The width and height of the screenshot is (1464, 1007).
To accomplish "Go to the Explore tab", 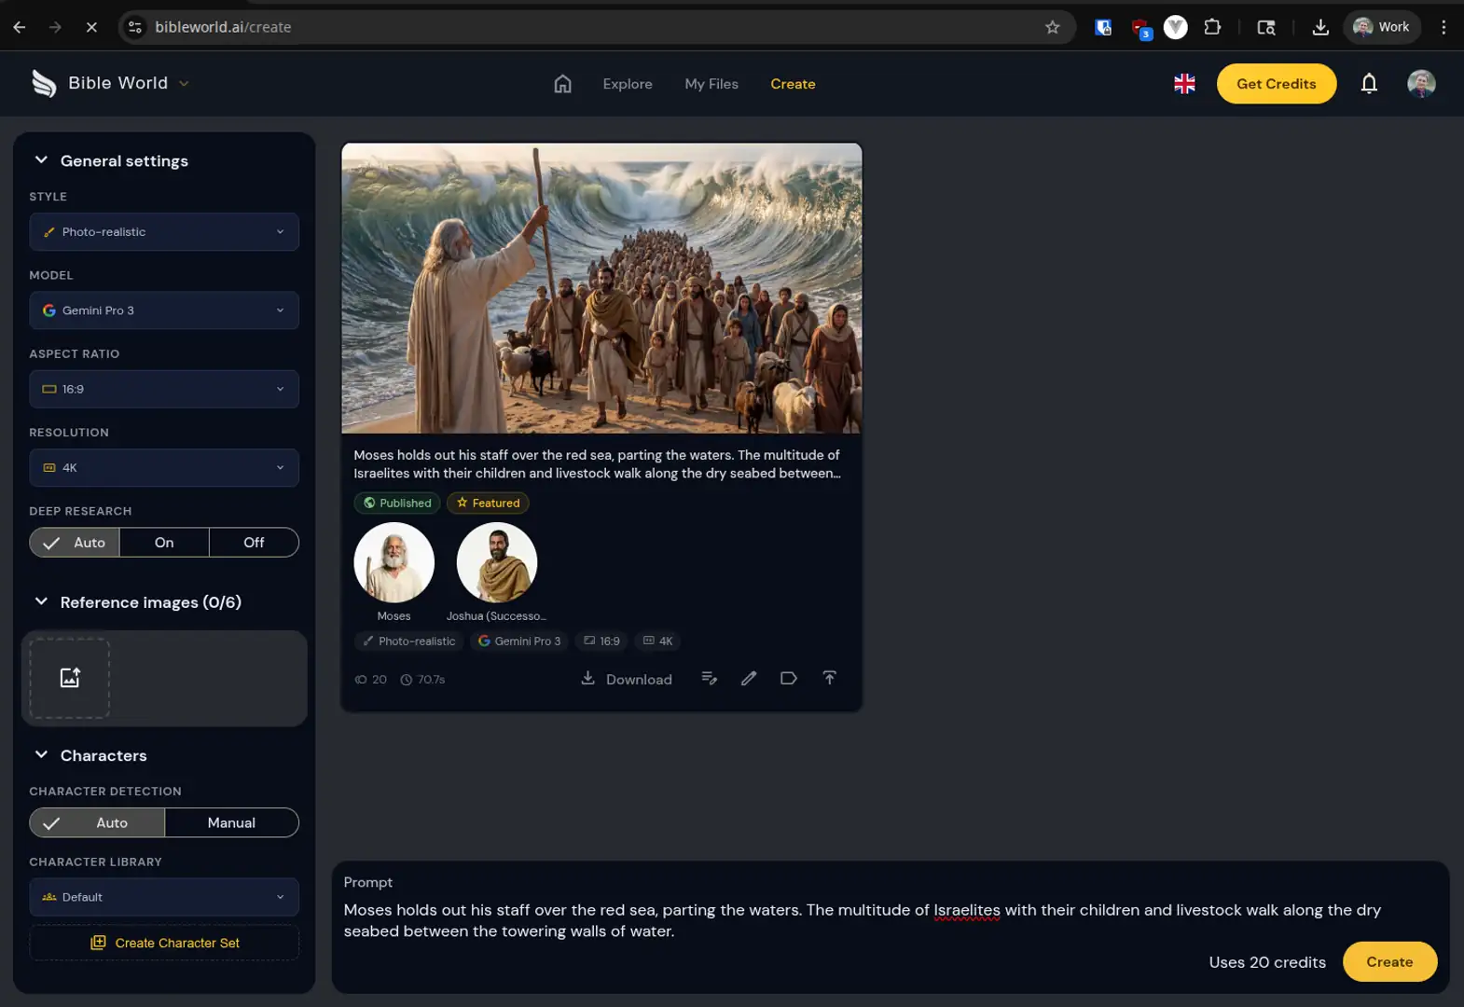I will (627, 84).
